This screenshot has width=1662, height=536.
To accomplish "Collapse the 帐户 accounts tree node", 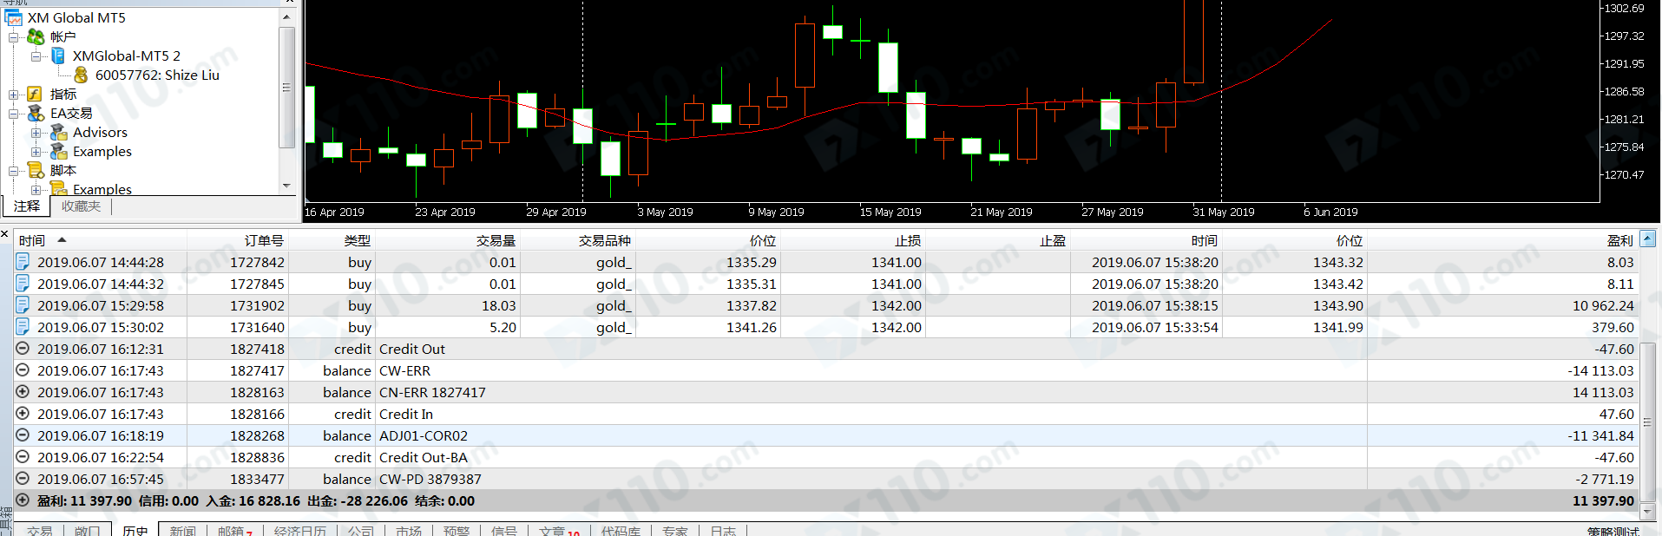I will pyautogui.click(x=13, y=37).
